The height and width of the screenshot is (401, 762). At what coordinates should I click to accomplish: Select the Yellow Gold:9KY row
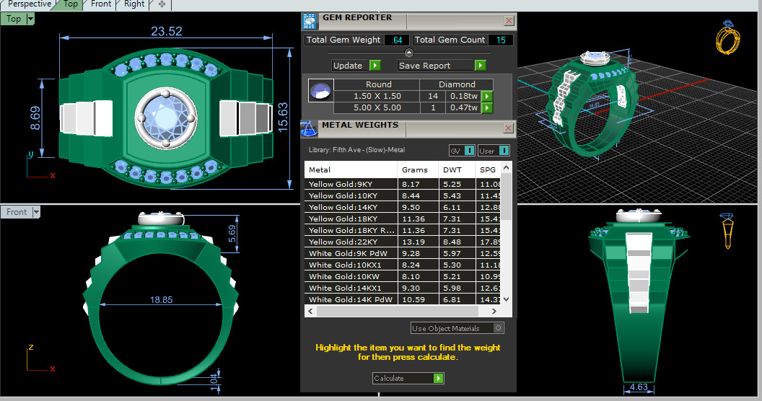pyautogui.click(x=403, y=184)
